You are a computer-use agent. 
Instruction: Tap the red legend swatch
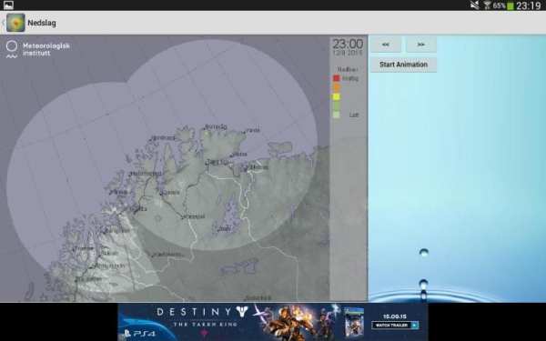point(337,78)
